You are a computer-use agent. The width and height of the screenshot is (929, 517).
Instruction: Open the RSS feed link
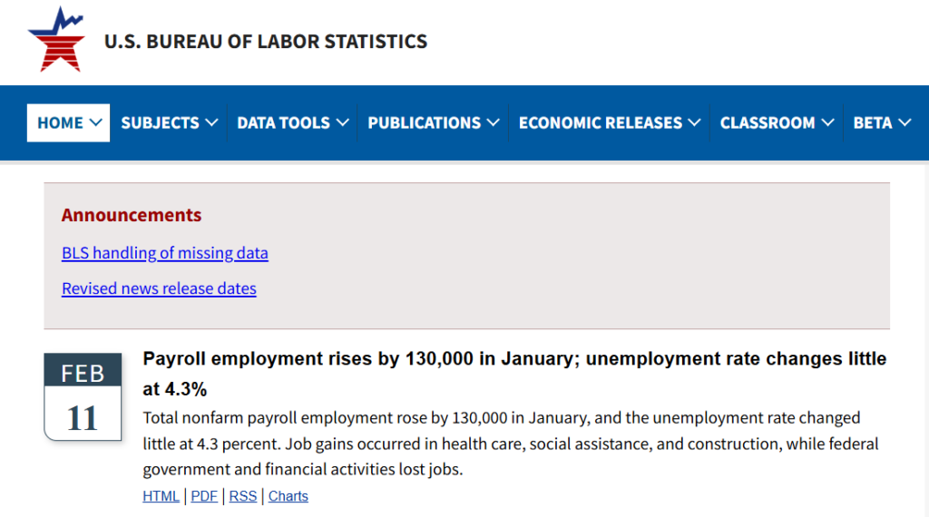tap(243, 496)
